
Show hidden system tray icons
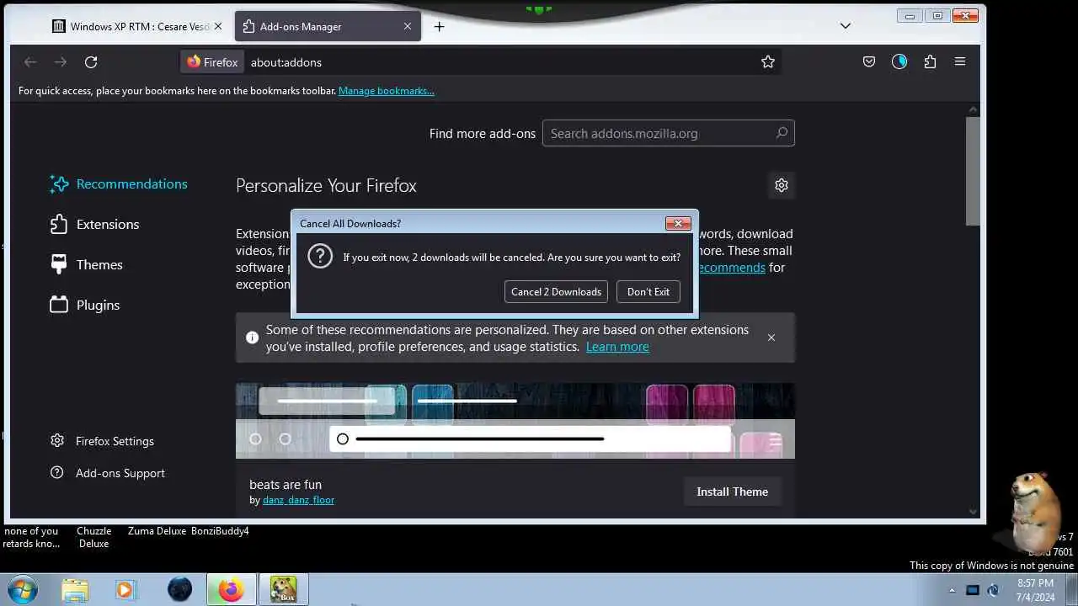tap(952, 590)
